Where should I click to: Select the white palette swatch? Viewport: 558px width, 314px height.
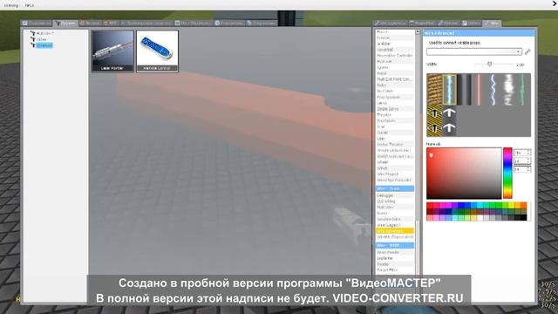480,217
